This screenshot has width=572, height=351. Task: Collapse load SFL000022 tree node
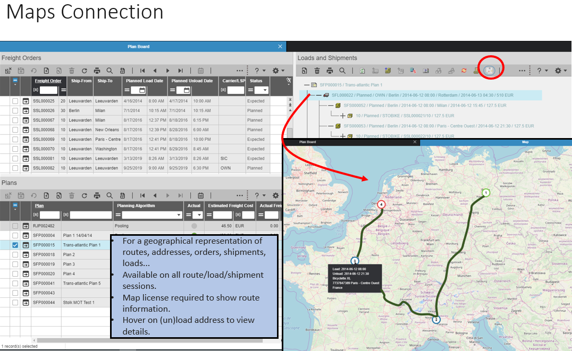click(318, 95)
